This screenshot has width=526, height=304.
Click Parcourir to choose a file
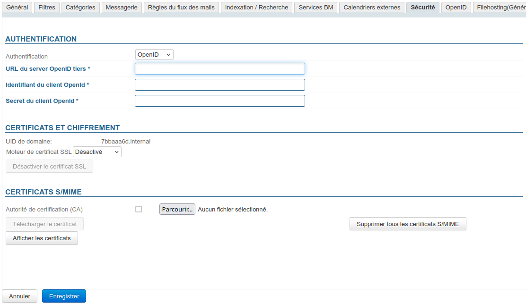pyautogui.click(x=177, y=209)
